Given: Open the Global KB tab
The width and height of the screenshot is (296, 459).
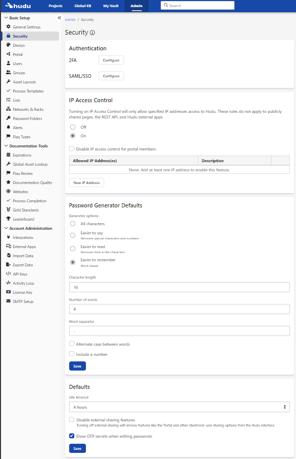Looking at the screenshot, I should point(83,6).
